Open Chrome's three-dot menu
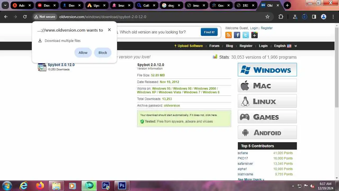Viewport: 339px width, 191px height. [x=333, y=17]
